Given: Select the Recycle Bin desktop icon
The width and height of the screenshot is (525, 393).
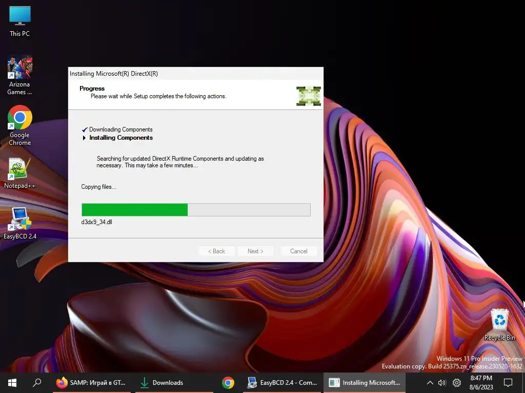Looking at the screenshot, I should [x=499, y=325].
